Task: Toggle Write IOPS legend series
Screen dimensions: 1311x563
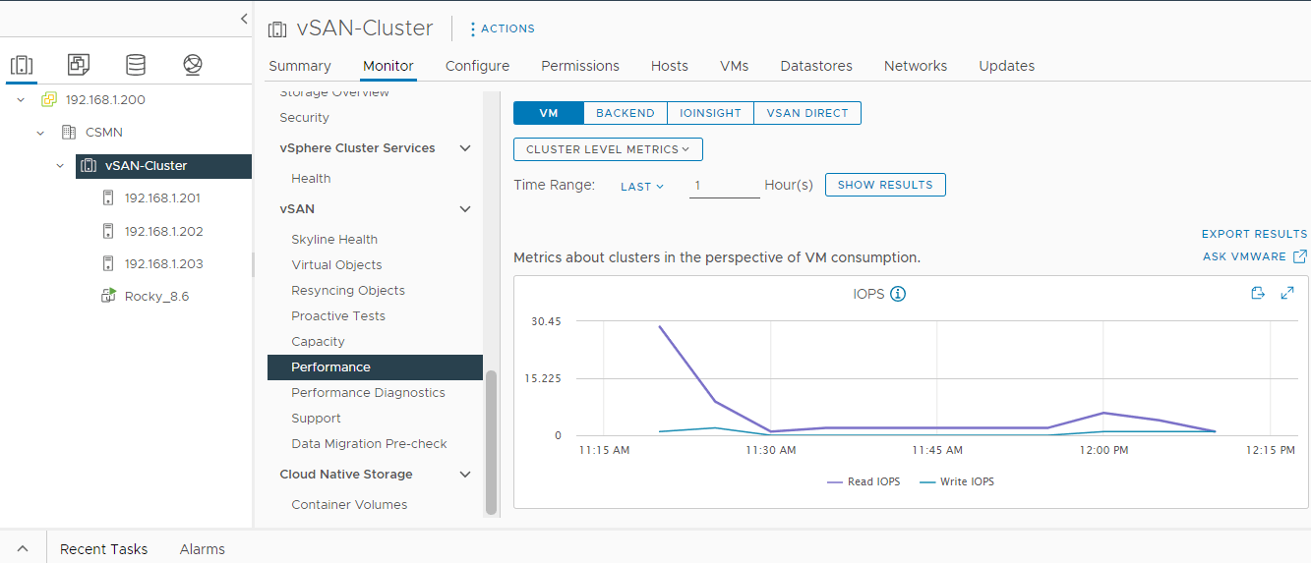Action: (x=956, y=481)
